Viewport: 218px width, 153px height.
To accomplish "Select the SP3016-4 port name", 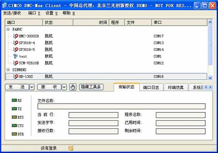I will [27, 43].
